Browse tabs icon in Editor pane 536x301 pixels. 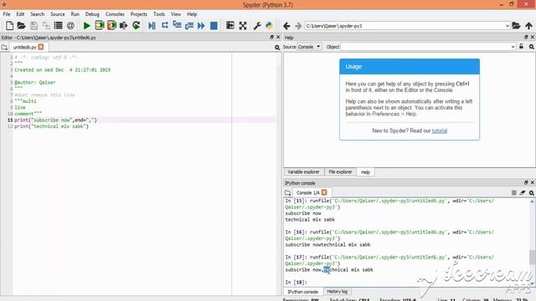(x=4, y=48)
